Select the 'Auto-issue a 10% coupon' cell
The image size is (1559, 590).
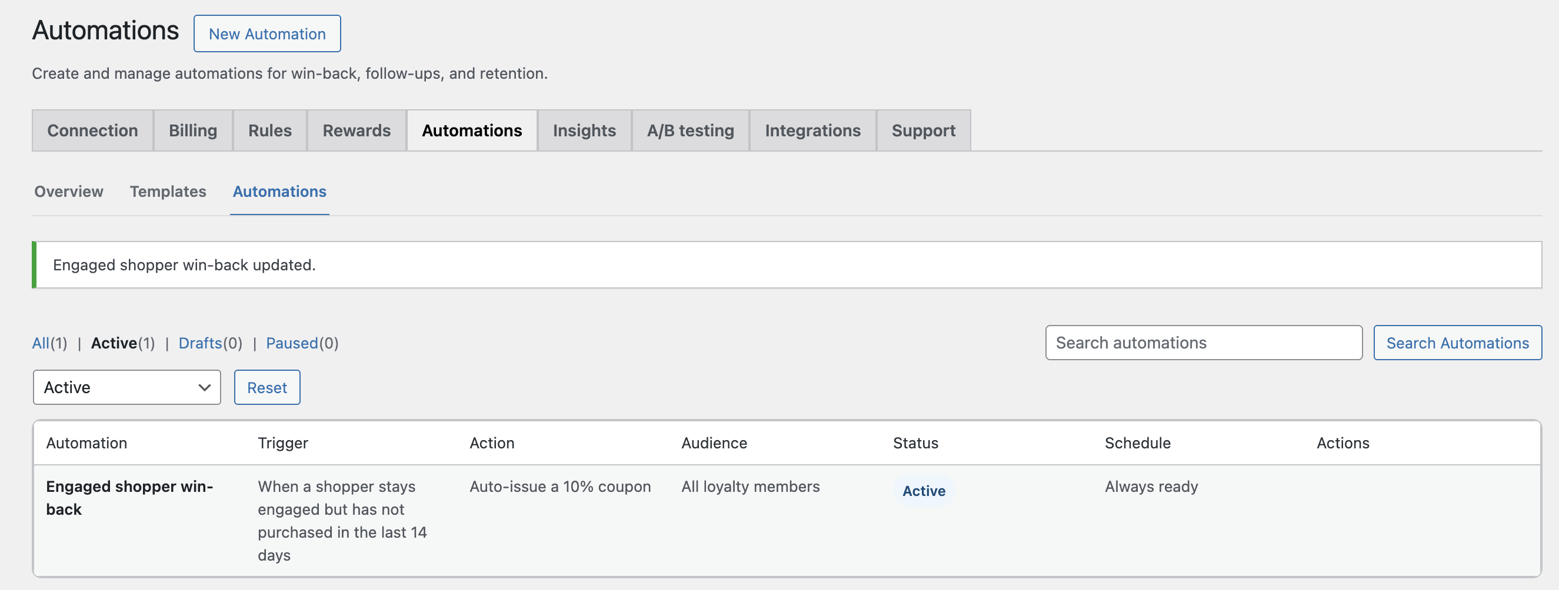(x=561, y=487)
